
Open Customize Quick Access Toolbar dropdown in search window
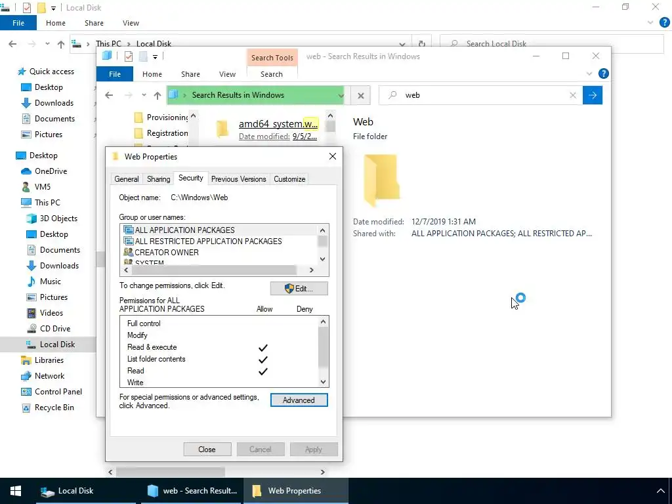tap(155, 56)
